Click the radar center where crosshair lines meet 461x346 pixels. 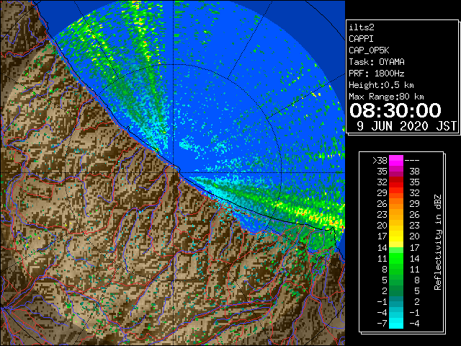(x=173, y=173)
